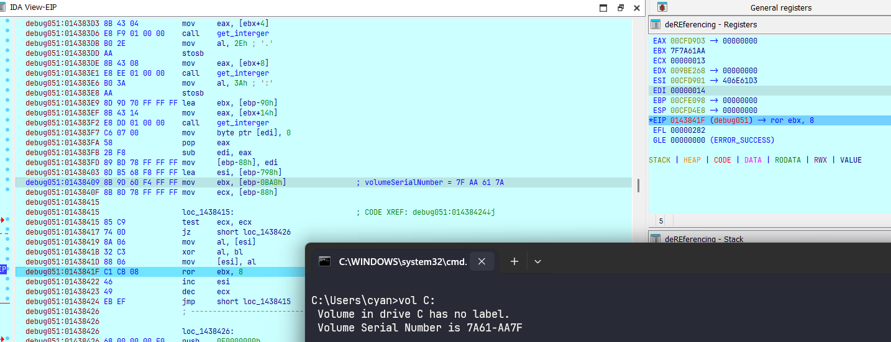The height and width of the screenshot is (342, 891).
Task: Click the debugger bug icon beside General registers
Action: (662, 7)
